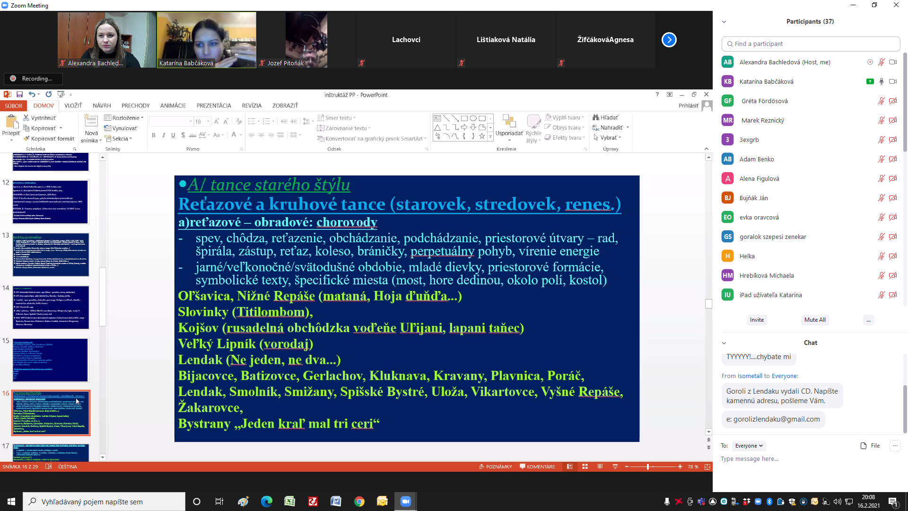This screenshot has height=511, width=908.
Task: Toggle the camera for Katarína Babčáková
Action: tap(893, 81)
